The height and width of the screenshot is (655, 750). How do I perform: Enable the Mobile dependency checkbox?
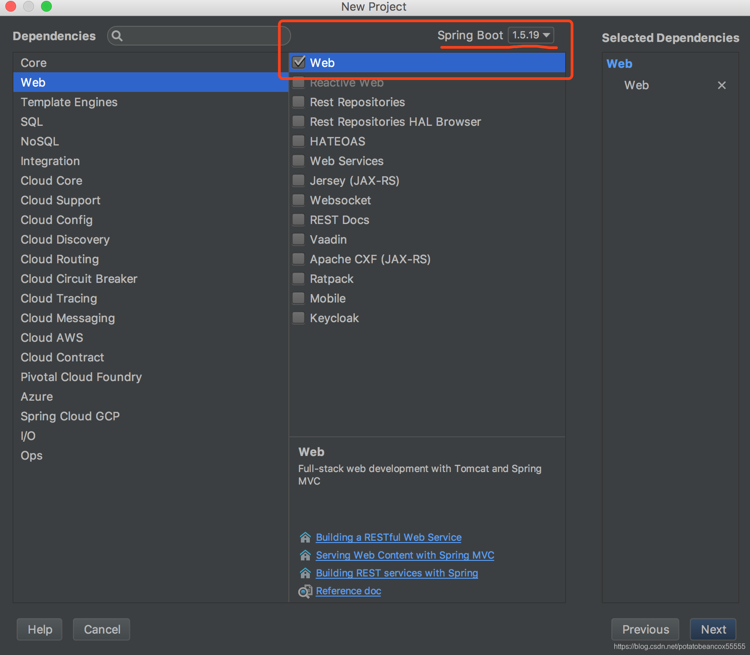(299, 298)
